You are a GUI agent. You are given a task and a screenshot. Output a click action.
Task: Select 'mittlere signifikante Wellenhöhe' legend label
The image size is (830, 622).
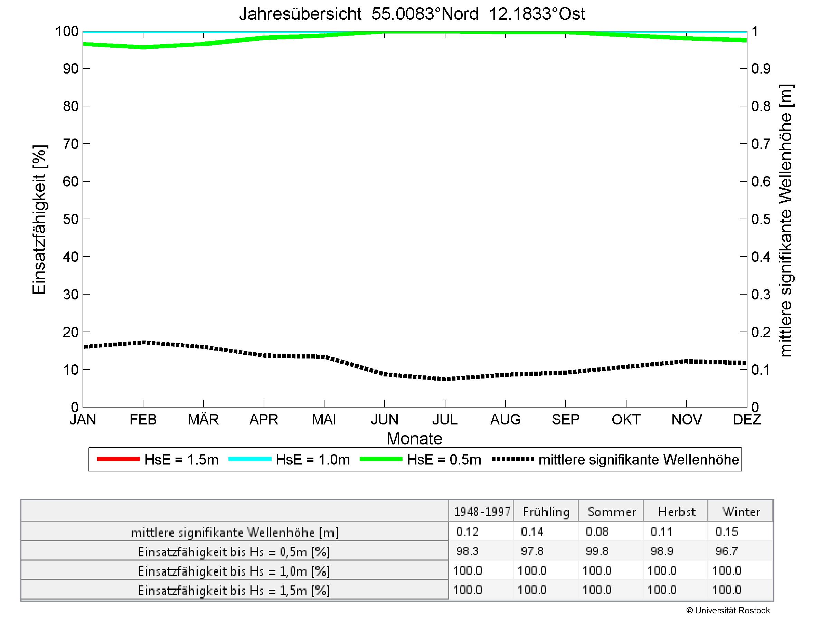coord(639,460)
